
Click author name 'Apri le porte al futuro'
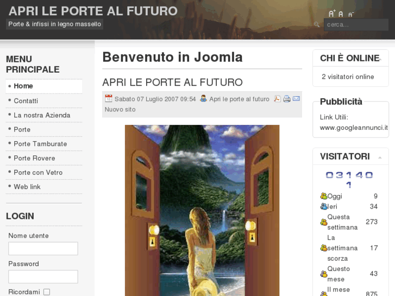click(239, 99)
